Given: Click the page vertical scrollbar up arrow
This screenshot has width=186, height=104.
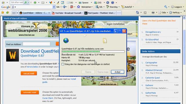Looking at the screenshot, I should 184,18.
